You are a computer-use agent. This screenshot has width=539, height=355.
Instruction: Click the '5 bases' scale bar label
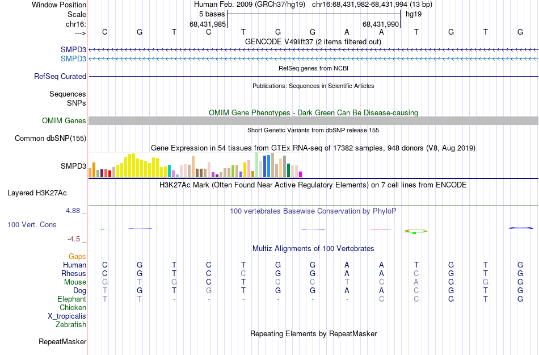pyautogui.click(x=212, y=14)
